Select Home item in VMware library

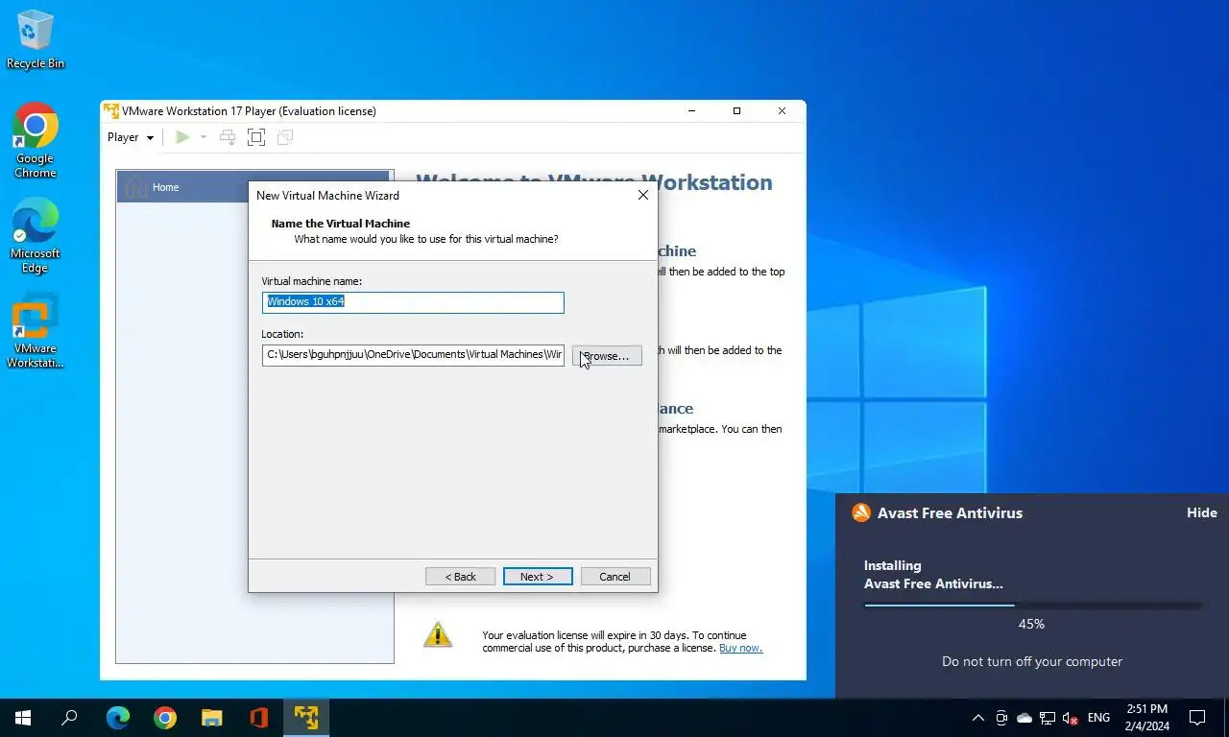coord(254,187)
